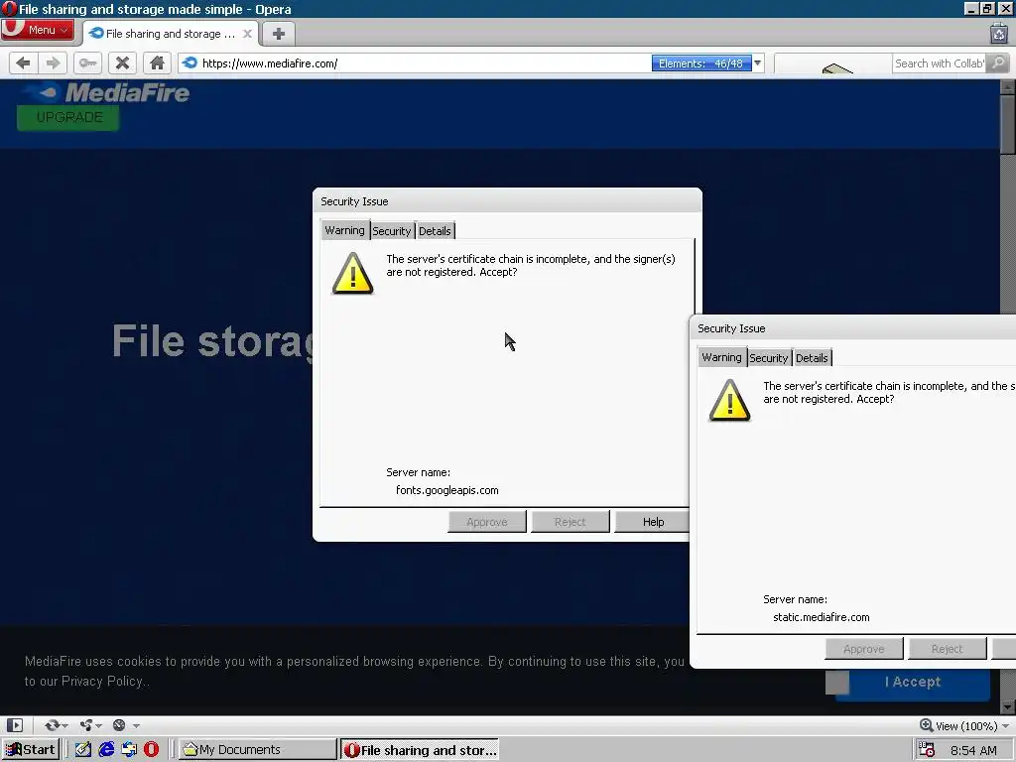Open the Opera Link sync icon dropdown
Screen dimensions: 1016x762
[56, 725]
